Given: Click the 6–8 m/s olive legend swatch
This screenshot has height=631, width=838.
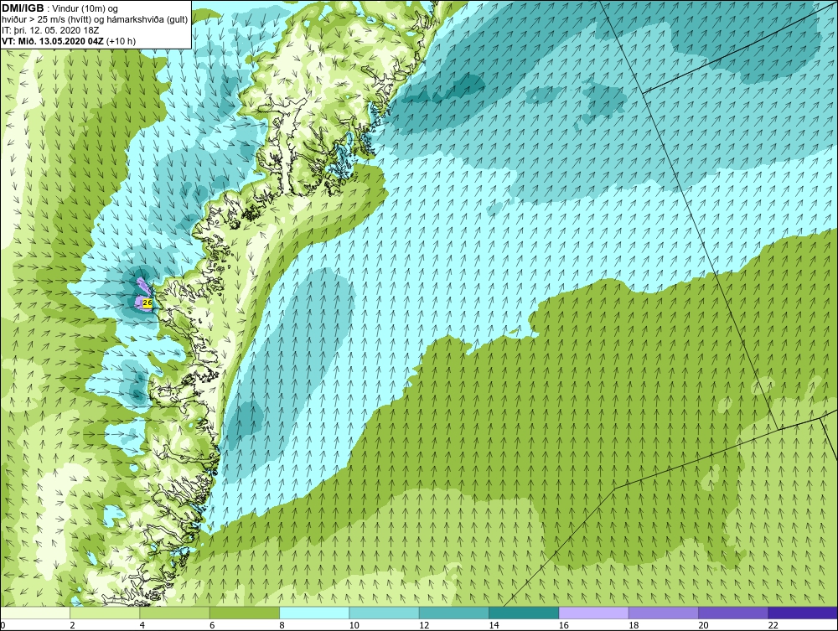Looking at the screenshot, I should 244,613.
